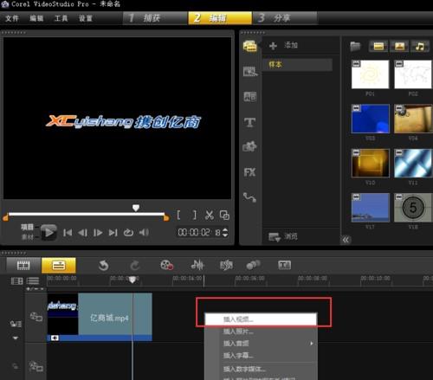
Task: Open the Instant Project panel icon
Action: [249, 71]
